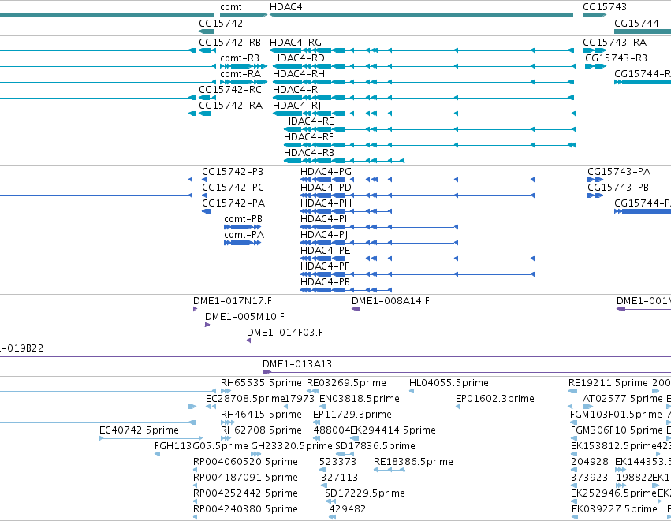This screenshot has width=671, height=521.
Task: Select the CG15744 gene label at top
Action: [636, 24]
